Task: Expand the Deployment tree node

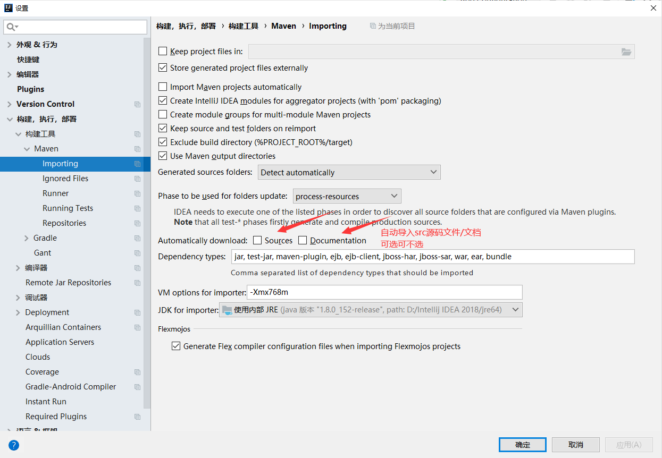Action: click(x=18, y=312)
